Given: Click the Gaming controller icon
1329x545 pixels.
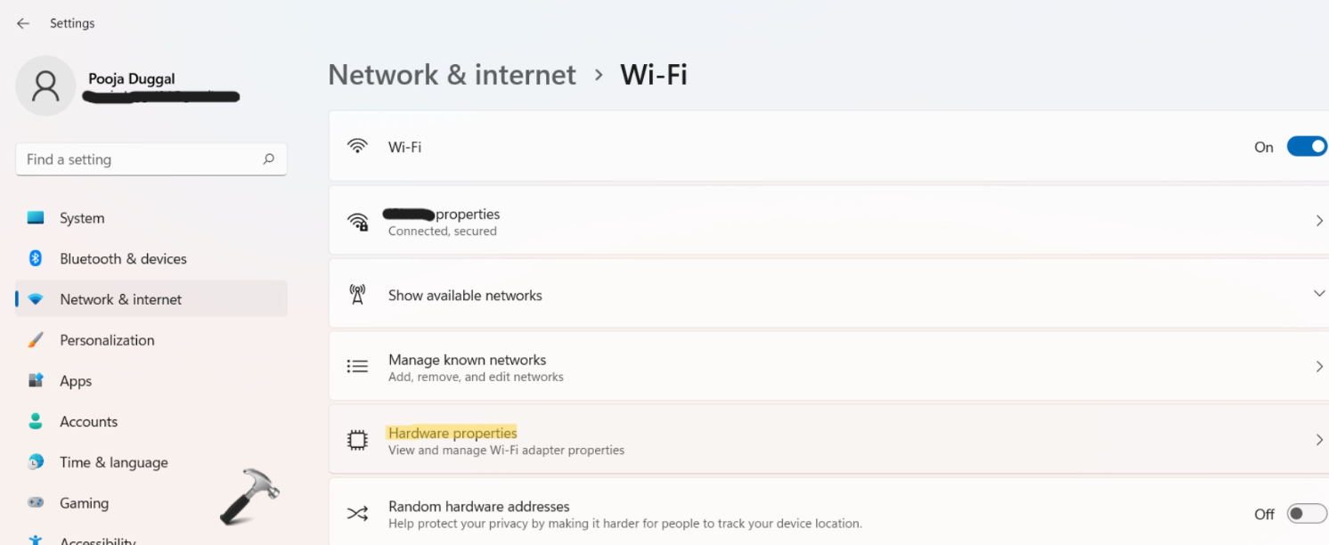Looking at the screenshot, I should 36,503.
